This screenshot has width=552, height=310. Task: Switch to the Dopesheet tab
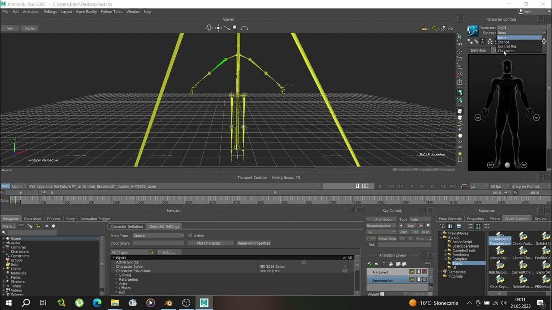click(33, 219)
